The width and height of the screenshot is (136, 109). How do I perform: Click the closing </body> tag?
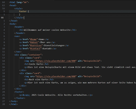(x=13, y=101)
